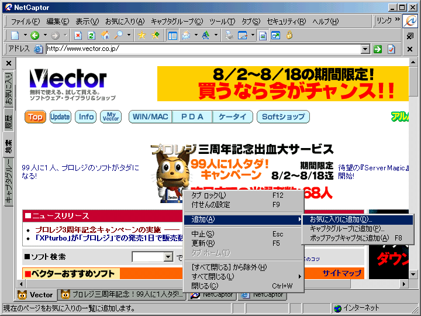The image size is (421, 316).
Task: Click the Softショップ navigation button
Action: tap(283, 117)
